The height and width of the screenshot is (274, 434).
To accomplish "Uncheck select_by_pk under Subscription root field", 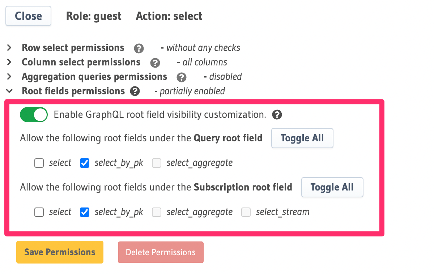I will pyautogui.click(x=84, y=212).
